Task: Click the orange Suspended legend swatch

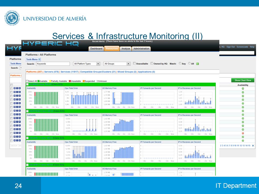Action: pos(84,81)
